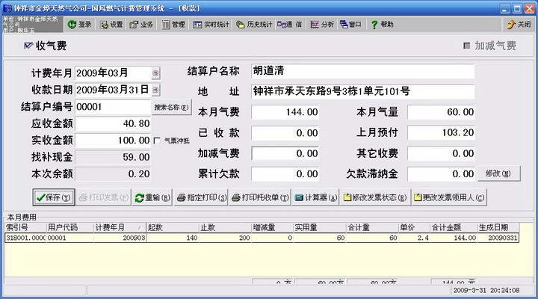The height and width of the screenshot is (299, 538).
Task: Click the 结算户编号 input field
Action: [x=113, y=107]
